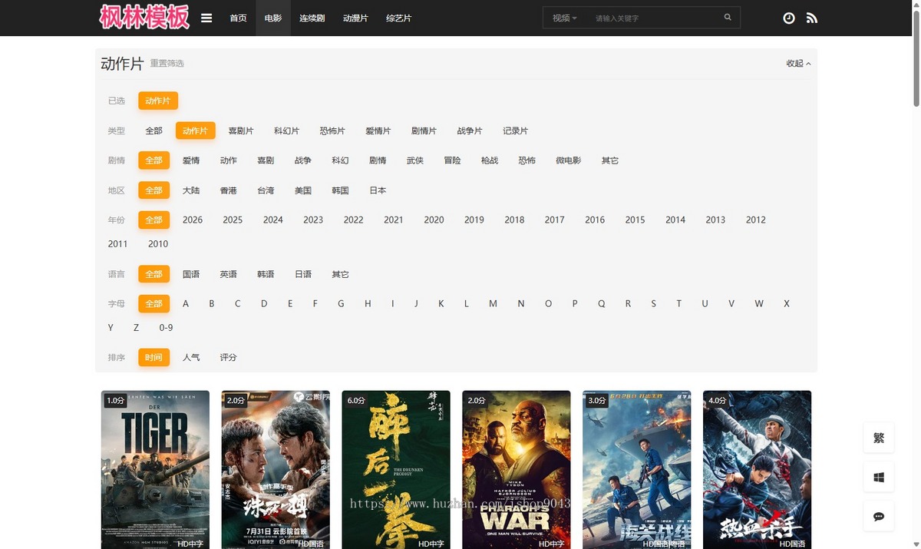
Task: Open the 动漫片 nav tab
Action: tap(355, 18)
